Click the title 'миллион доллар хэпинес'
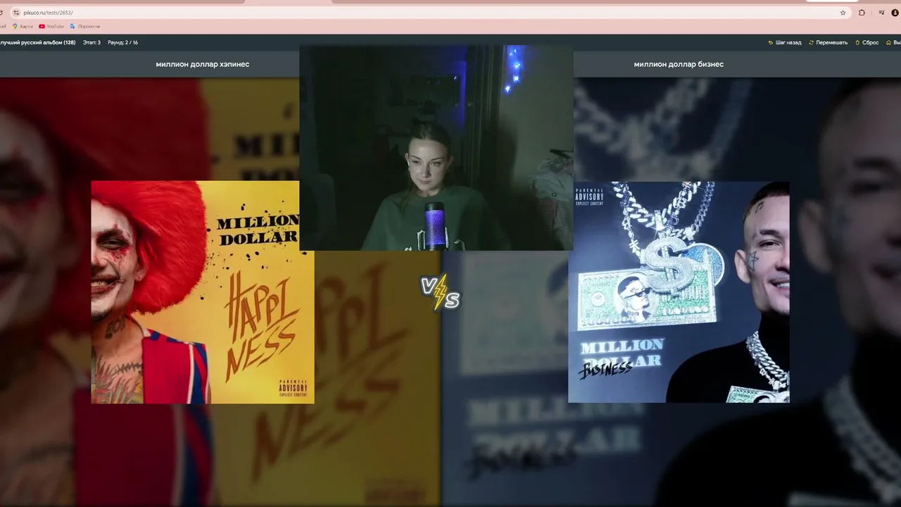Screen dimensions: 901x507 click(203, 64)
